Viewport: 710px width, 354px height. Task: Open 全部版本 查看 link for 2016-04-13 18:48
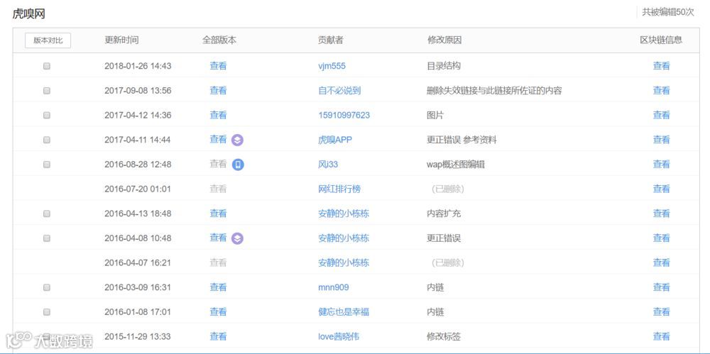(x=218, y=214)
